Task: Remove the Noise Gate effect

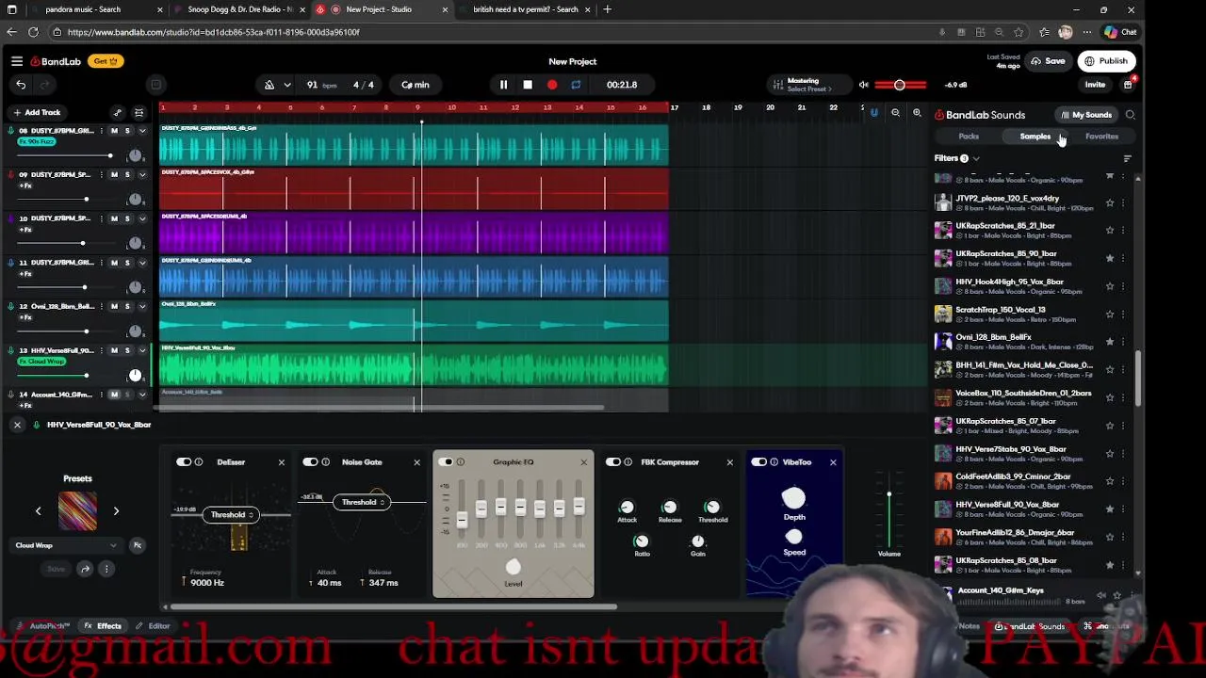Action: (x=416, y=462)
